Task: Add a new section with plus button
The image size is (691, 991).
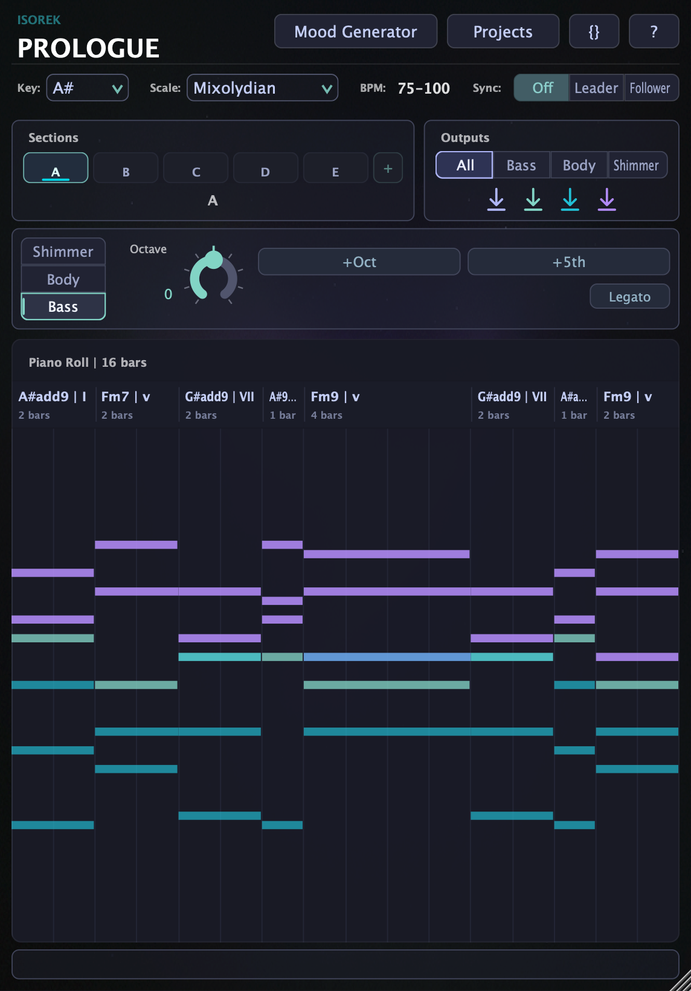Action: click(388, 168)
